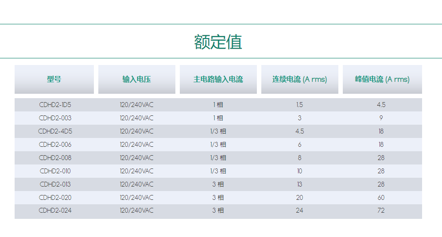The image size is (442, 237).
Task: Select model CDHD2-1D5 in the table
Action: 55,105
